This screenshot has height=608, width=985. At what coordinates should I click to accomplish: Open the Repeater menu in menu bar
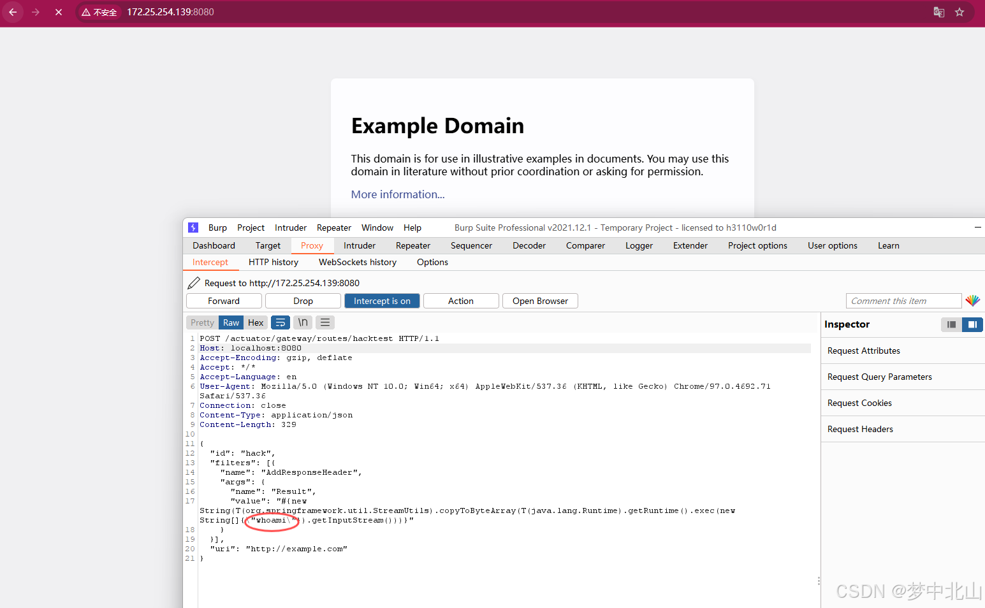click(x=334, y=228)
